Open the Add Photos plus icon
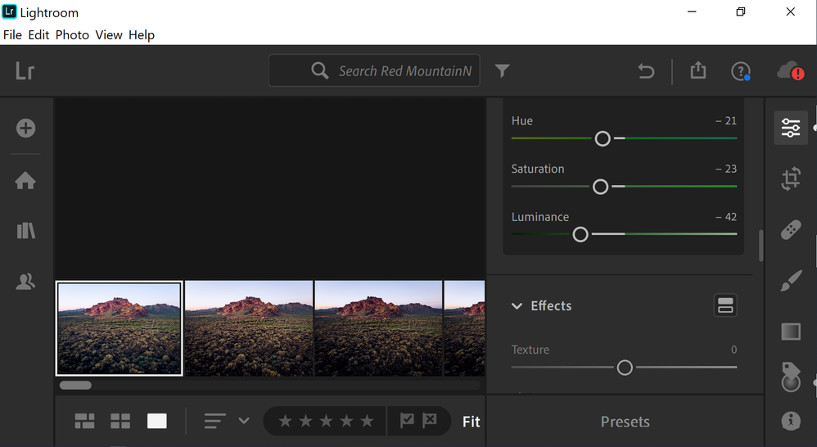The image size is (817, 447). click(x=25, y=129)
